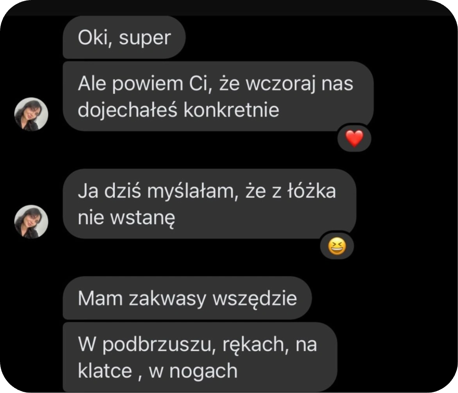Screen dimensions: 458x393
Task: Select the 'W podbrzuszu, rękach' message
Action: pyautogui.click(x=200, y=357)
